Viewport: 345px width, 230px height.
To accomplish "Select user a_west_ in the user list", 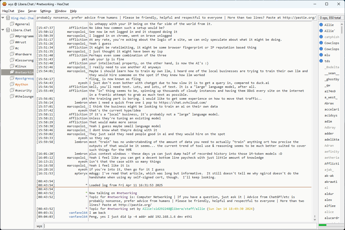I will [x=331, y=97].
